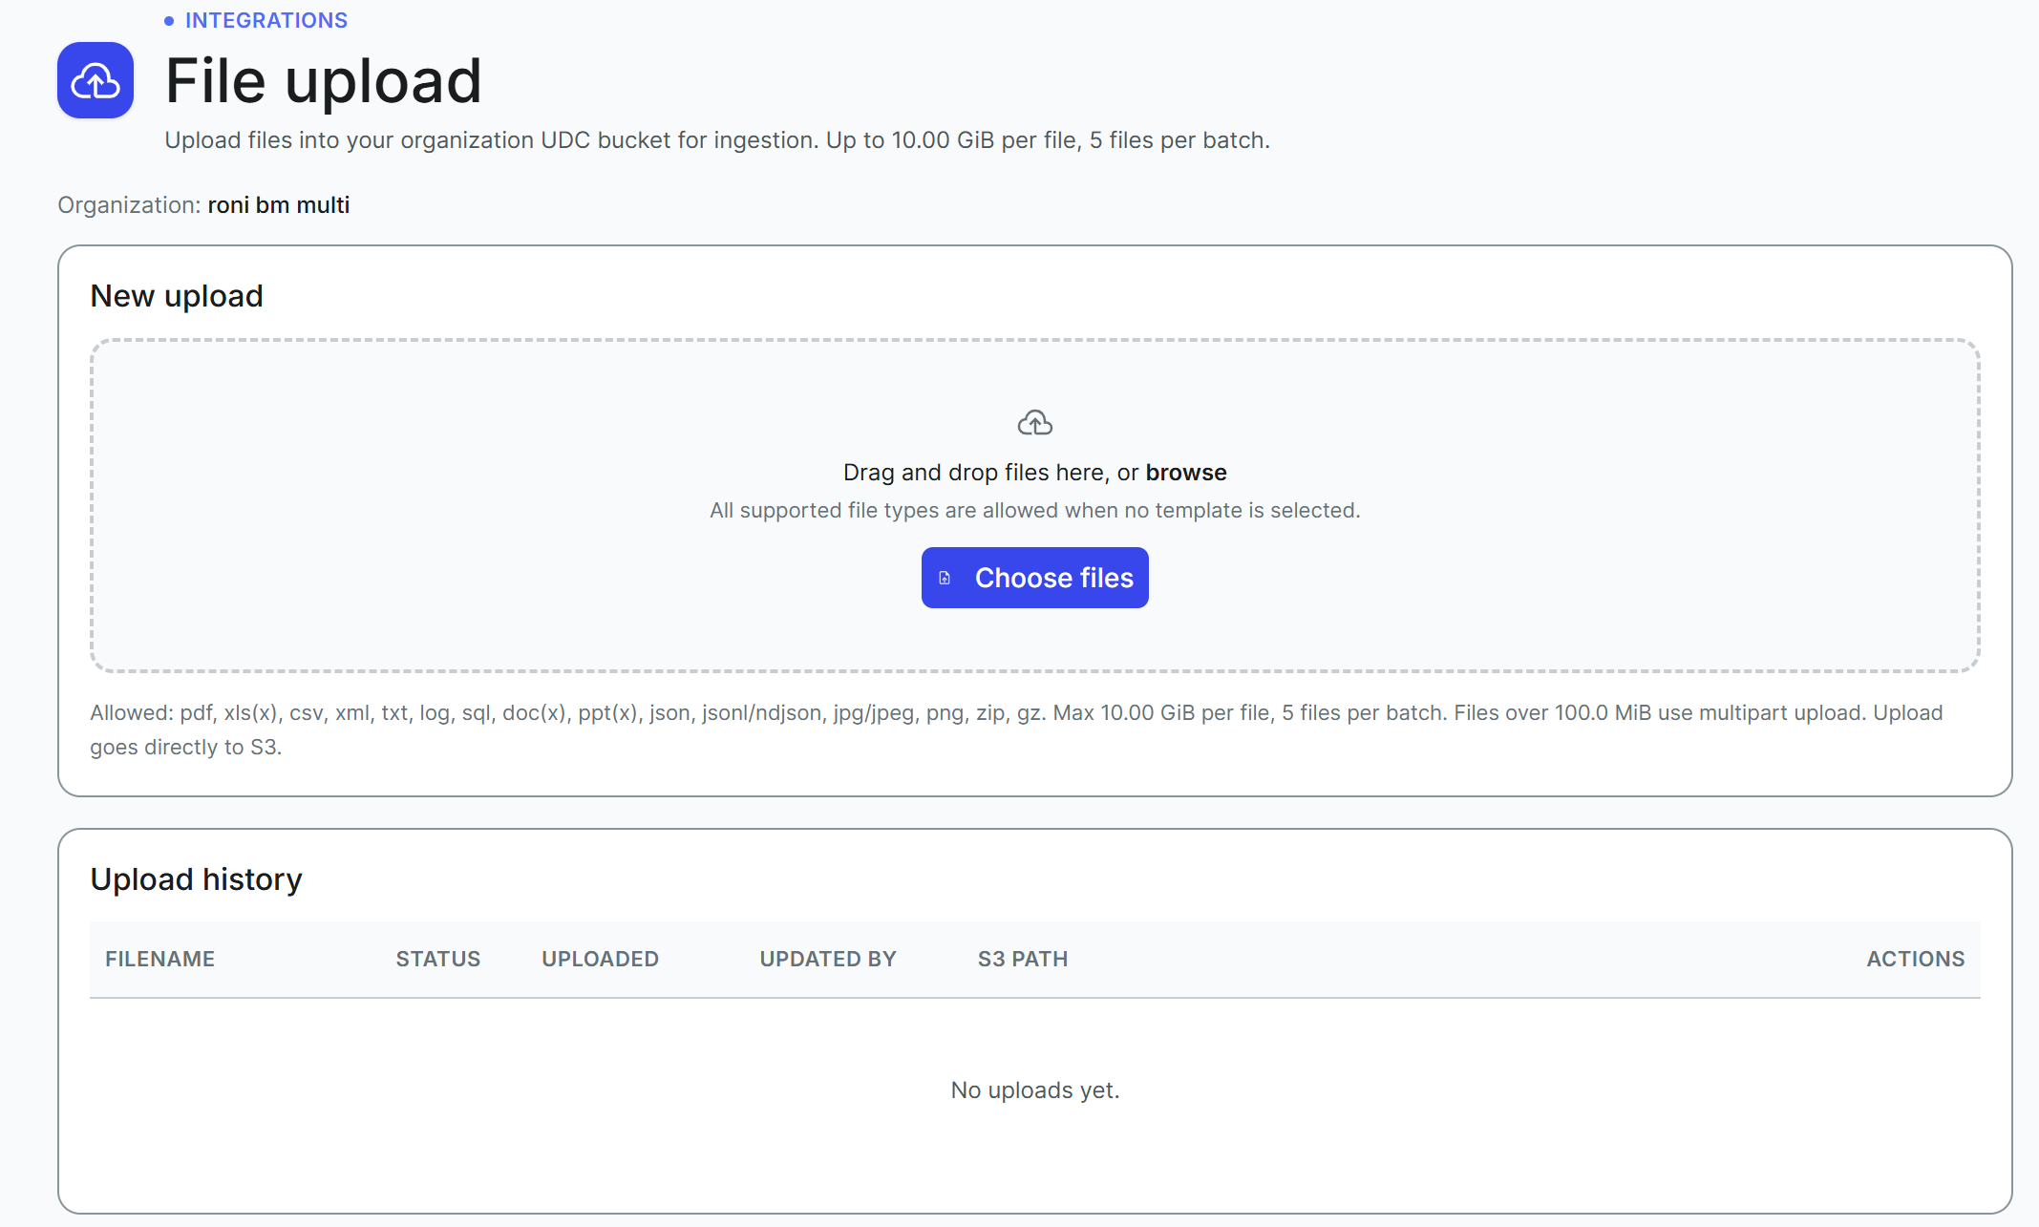This screenshot has height=1227, width=2039.
Task: Click the UPDATED BY column header
Action: pyautogui.click(x=828, y=959)
